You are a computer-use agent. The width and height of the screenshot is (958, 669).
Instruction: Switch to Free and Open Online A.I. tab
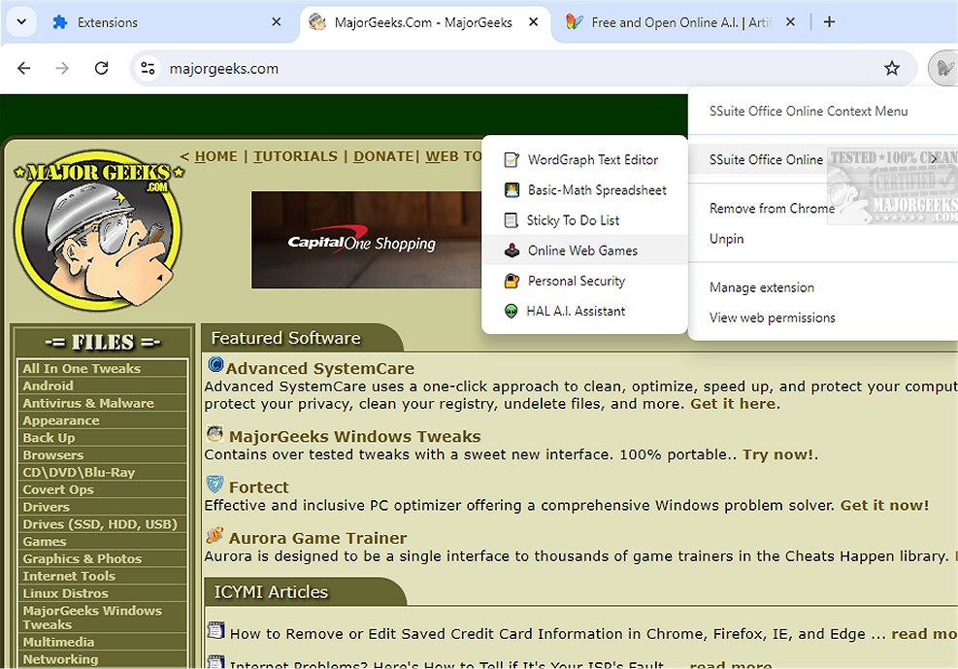pyautogui.click(x=681, y=22)
